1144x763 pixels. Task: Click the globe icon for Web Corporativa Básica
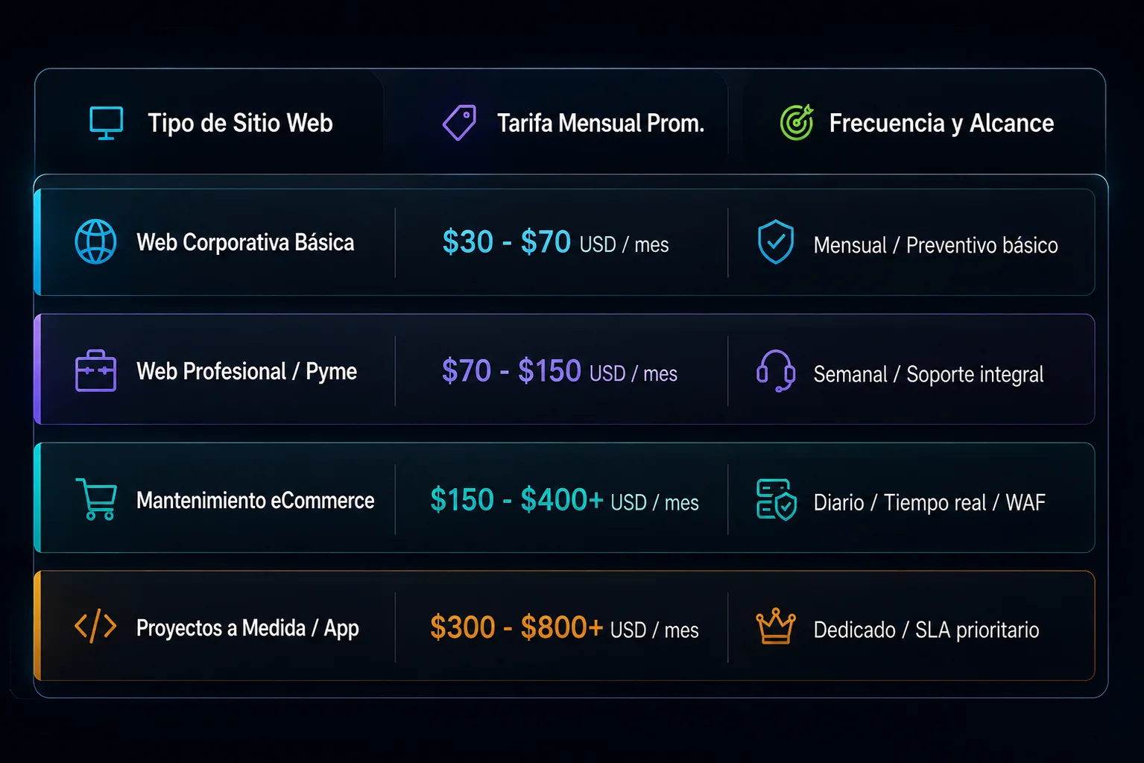pyautogui.click(x=96, y=241)
